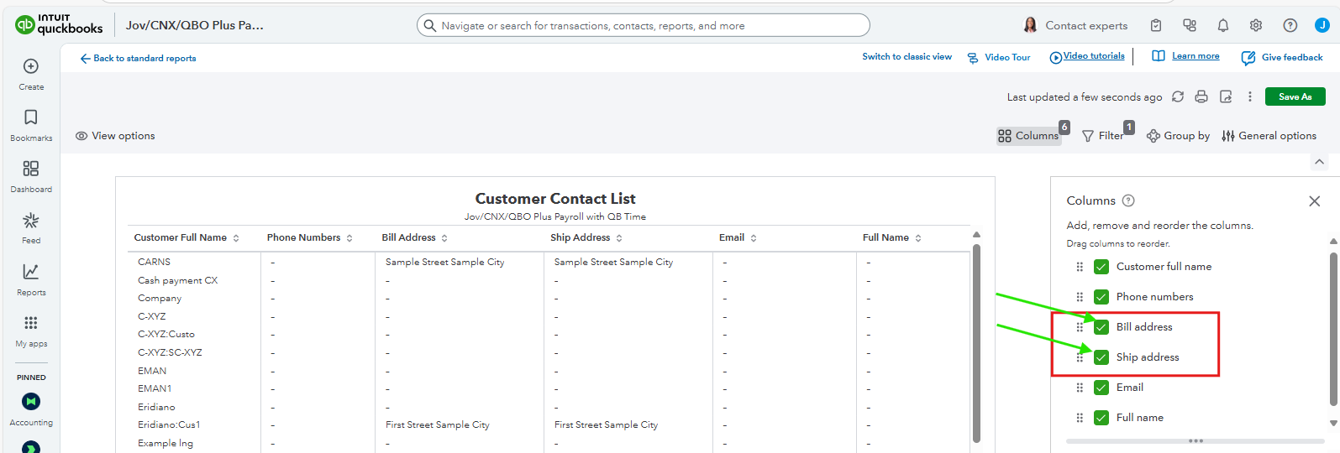The image size is (1340, 453).
Task: Click Back to standard reports link
Action: (x=139, y=58)
